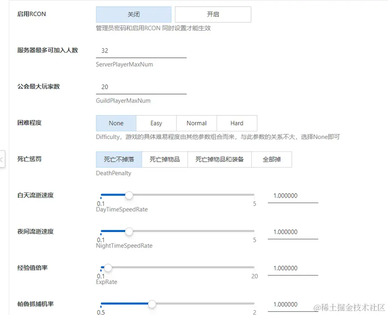Click the 白天流逝速度 value field 1.000000
The width and height of the screenshot is (388, 315).
tap(293, 196)
